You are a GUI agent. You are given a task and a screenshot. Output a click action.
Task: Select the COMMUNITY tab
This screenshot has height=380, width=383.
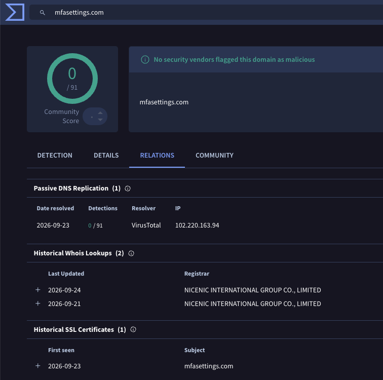click(x=214, y=156)
